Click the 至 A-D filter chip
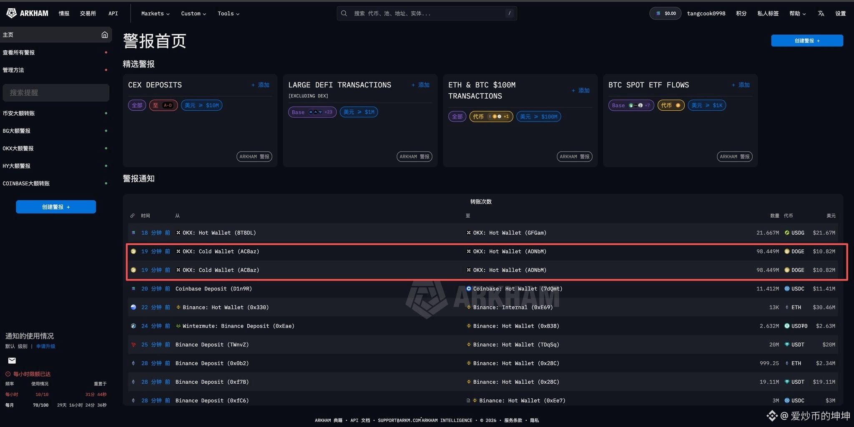This screenshot has width=854, height=427. (163, 105)
